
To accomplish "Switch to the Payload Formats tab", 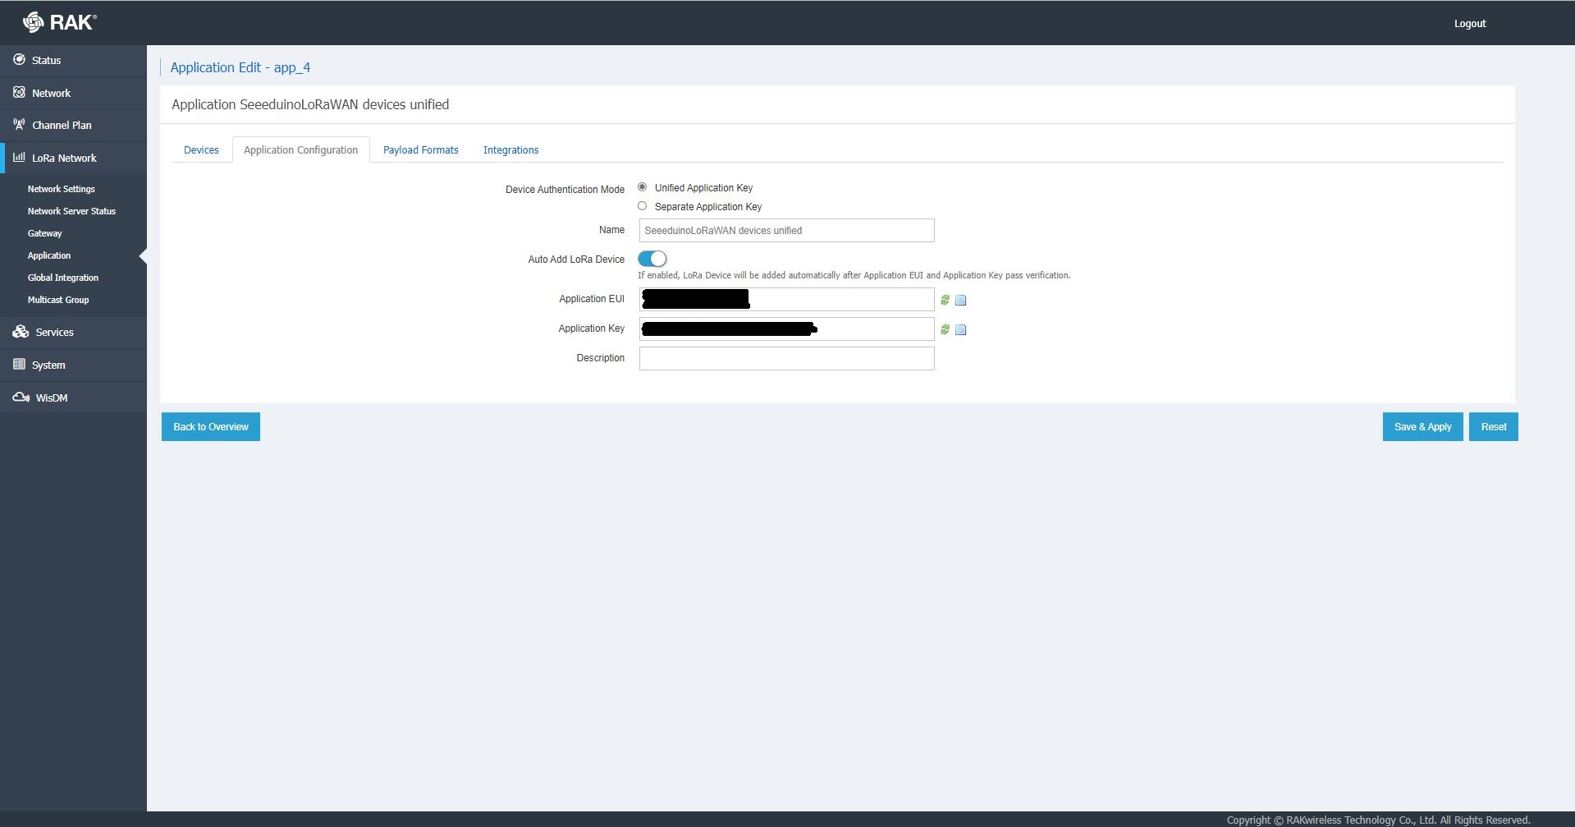I will click(420, 149).
